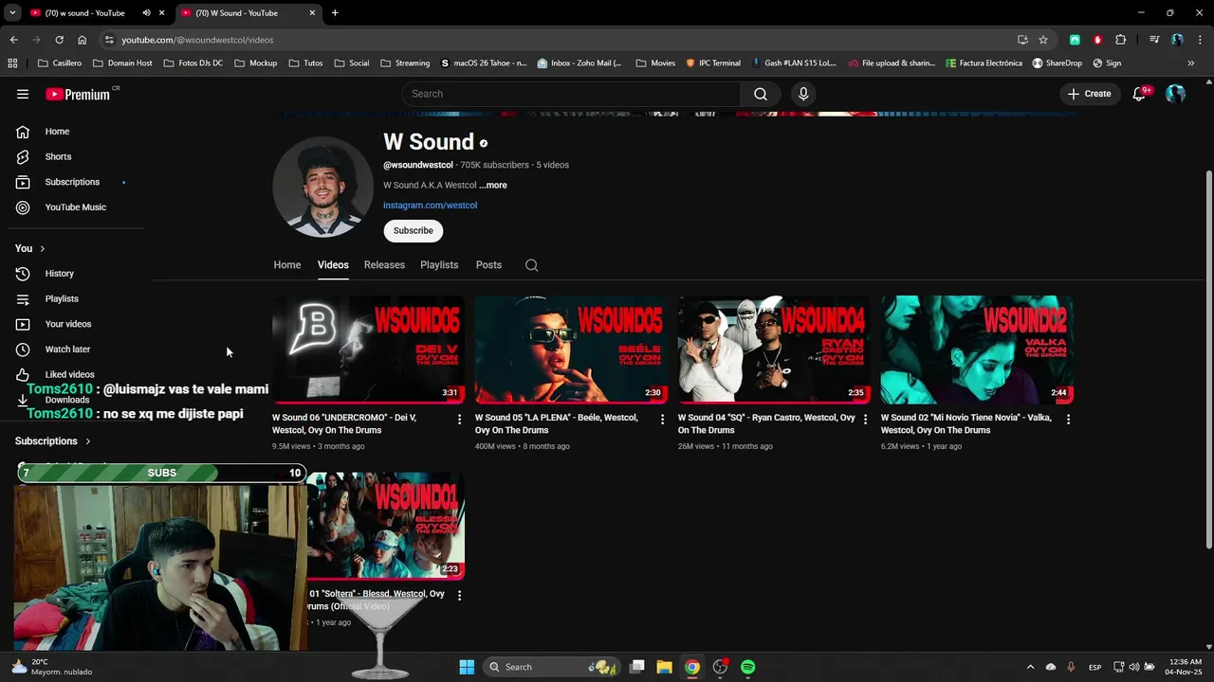Viewport: 1214px width, 682px height.
Task: Switch to the channel Home tab
Action: click(287, 265)
